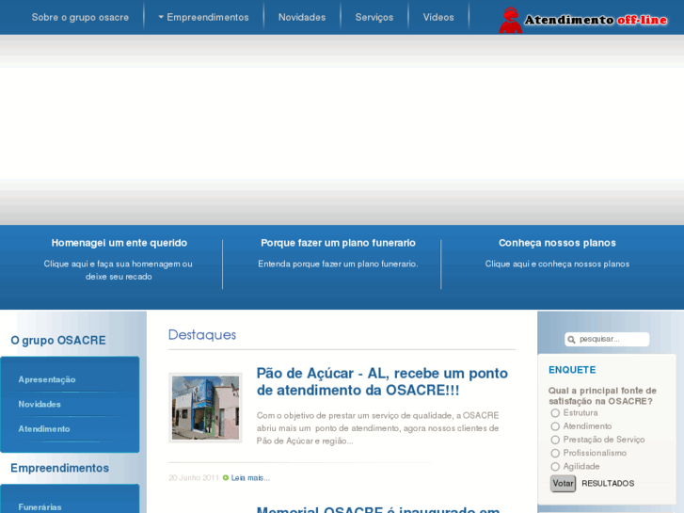The width and height of the screenshot is (684, 513).
Task: Open the Vídeos menu item
Action: 438,18
